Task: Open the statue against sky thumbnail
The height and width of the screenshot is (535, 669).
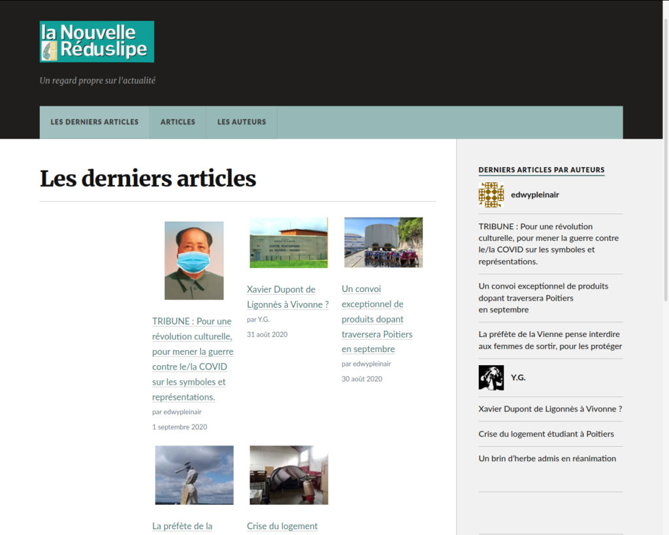Action: coord(194,475)
